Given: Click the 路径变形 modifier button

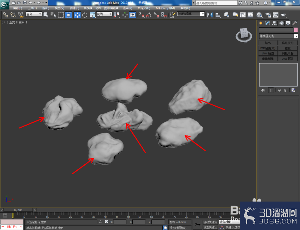Looking at the screenshot, I should coord(288,43).
